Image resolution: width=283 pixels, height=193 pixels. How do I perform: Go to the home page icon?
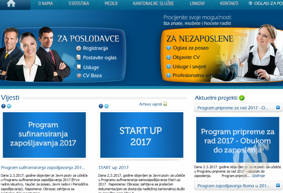point(11,4)
